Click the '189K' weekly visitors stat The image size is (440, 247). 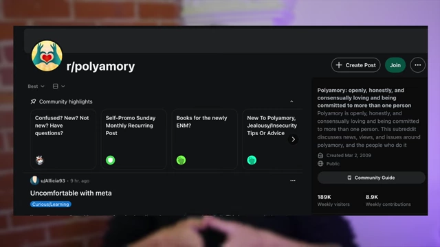[x=324, y=197]
